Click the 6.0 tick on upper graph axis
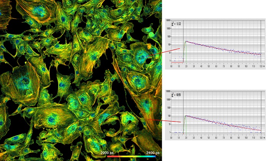Viewport: 269px width, 161px height. [x=216, y=66]
